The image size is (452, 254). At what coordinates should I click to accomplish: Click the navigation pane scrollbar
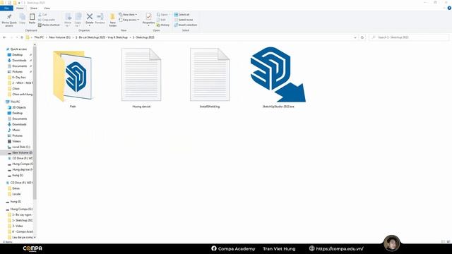pos(35,122)
